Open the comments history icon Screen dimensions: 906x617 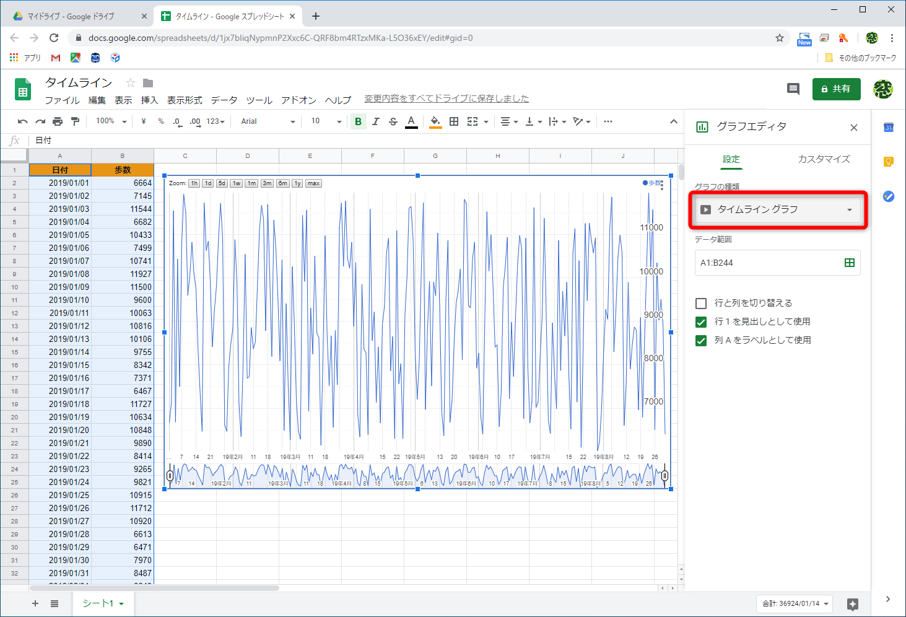(x=793, y=89)
